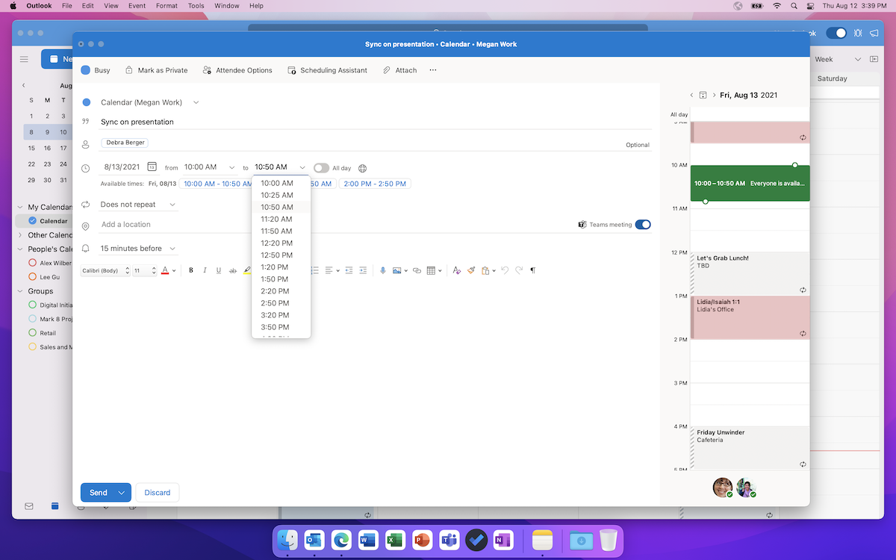The width and height of the screenshot is (896, 560).
Task: Insert a table into the message
Action: click(431, 270)
